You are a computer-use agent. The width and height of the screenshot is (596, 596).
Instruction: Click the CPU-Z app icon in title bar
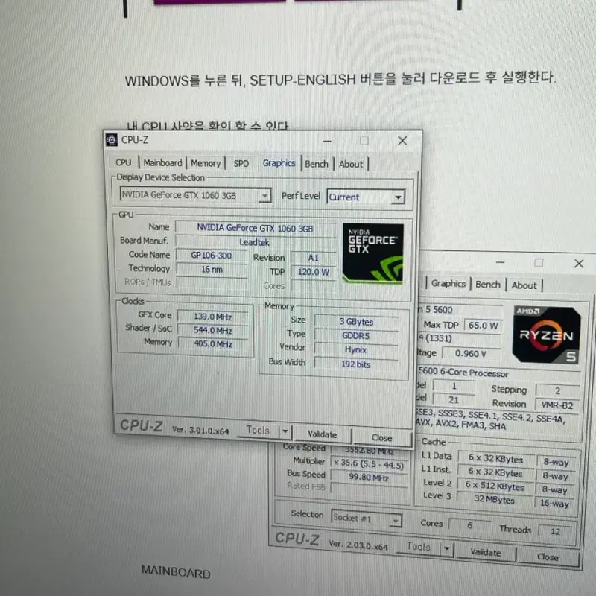(x=111, y=140)
